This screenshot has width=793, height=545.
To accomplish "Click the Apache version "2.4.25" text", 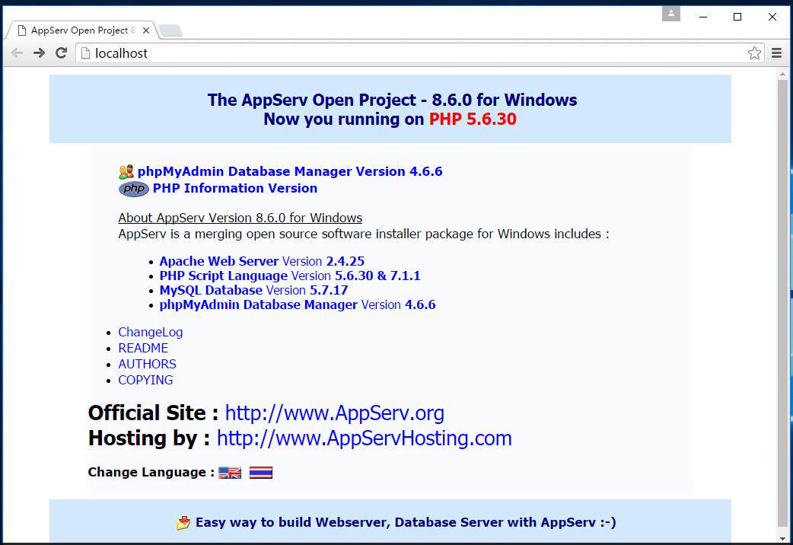I will pyautogui.click(x=346, y=261).
